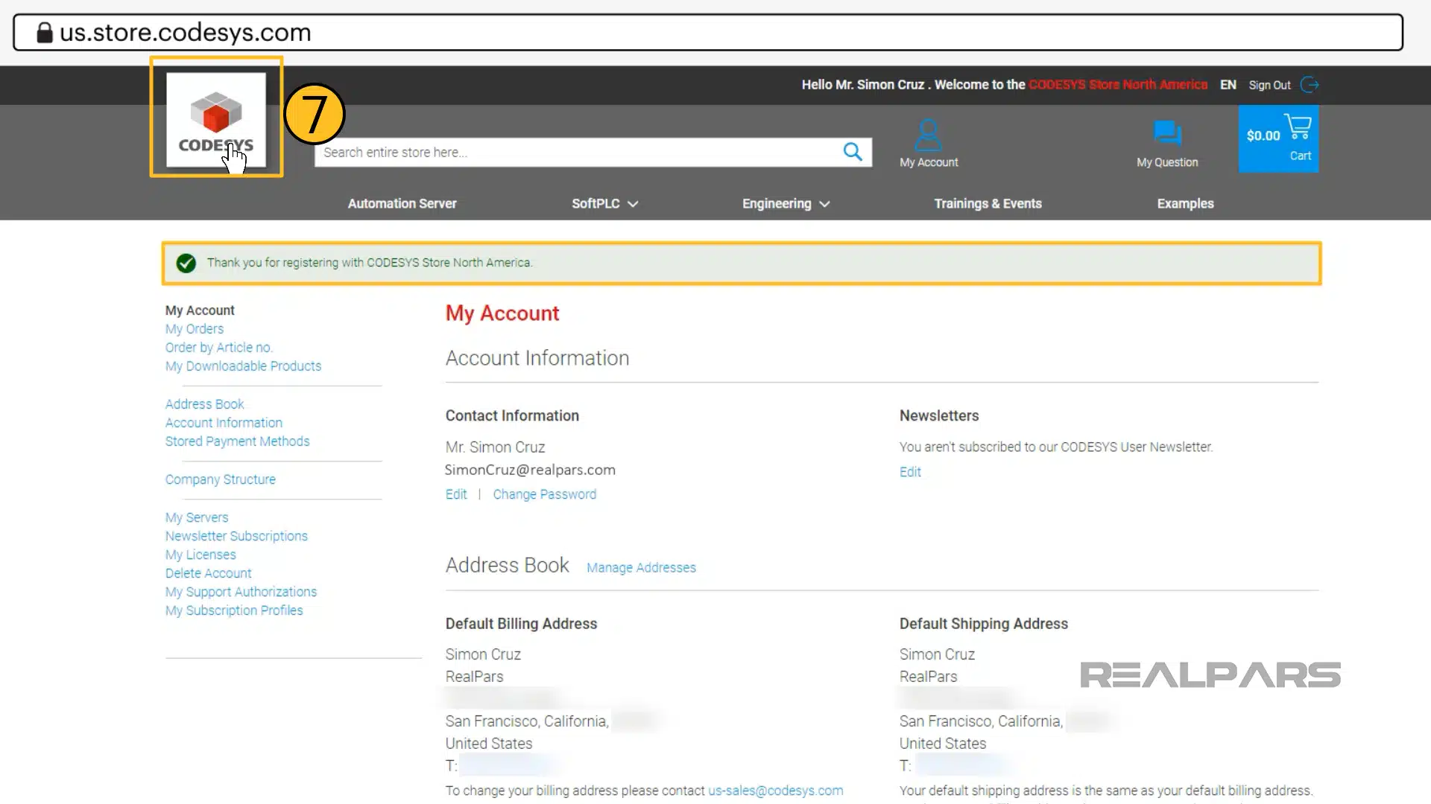Open the Automation Server menu
The height and width of the screenshot is (804, 1431).
(x=402, y=203)
